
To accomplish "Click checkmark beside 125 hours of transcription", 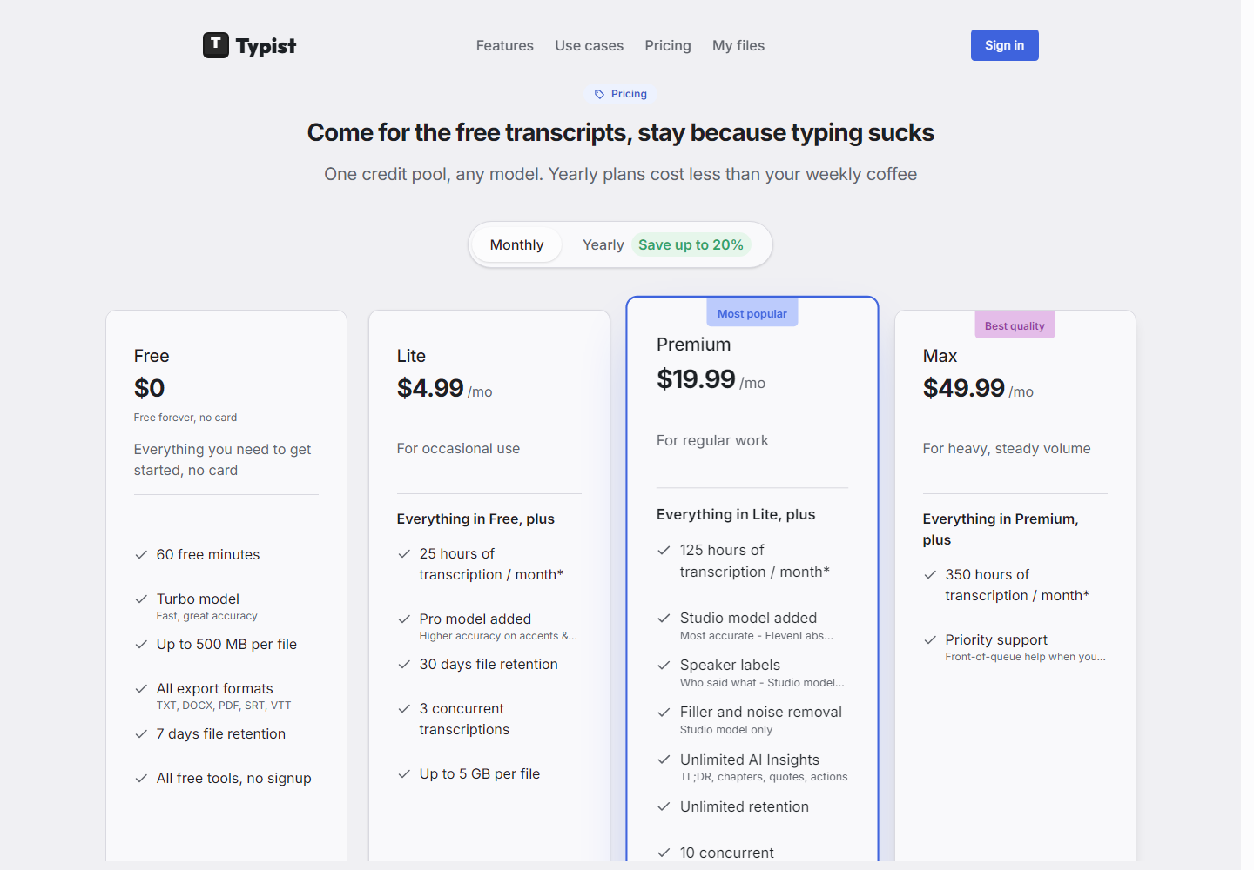I will click(x=664, y=550).
